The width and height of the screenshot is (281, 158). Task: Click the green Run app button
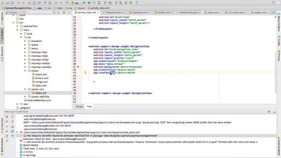(84, 3)
